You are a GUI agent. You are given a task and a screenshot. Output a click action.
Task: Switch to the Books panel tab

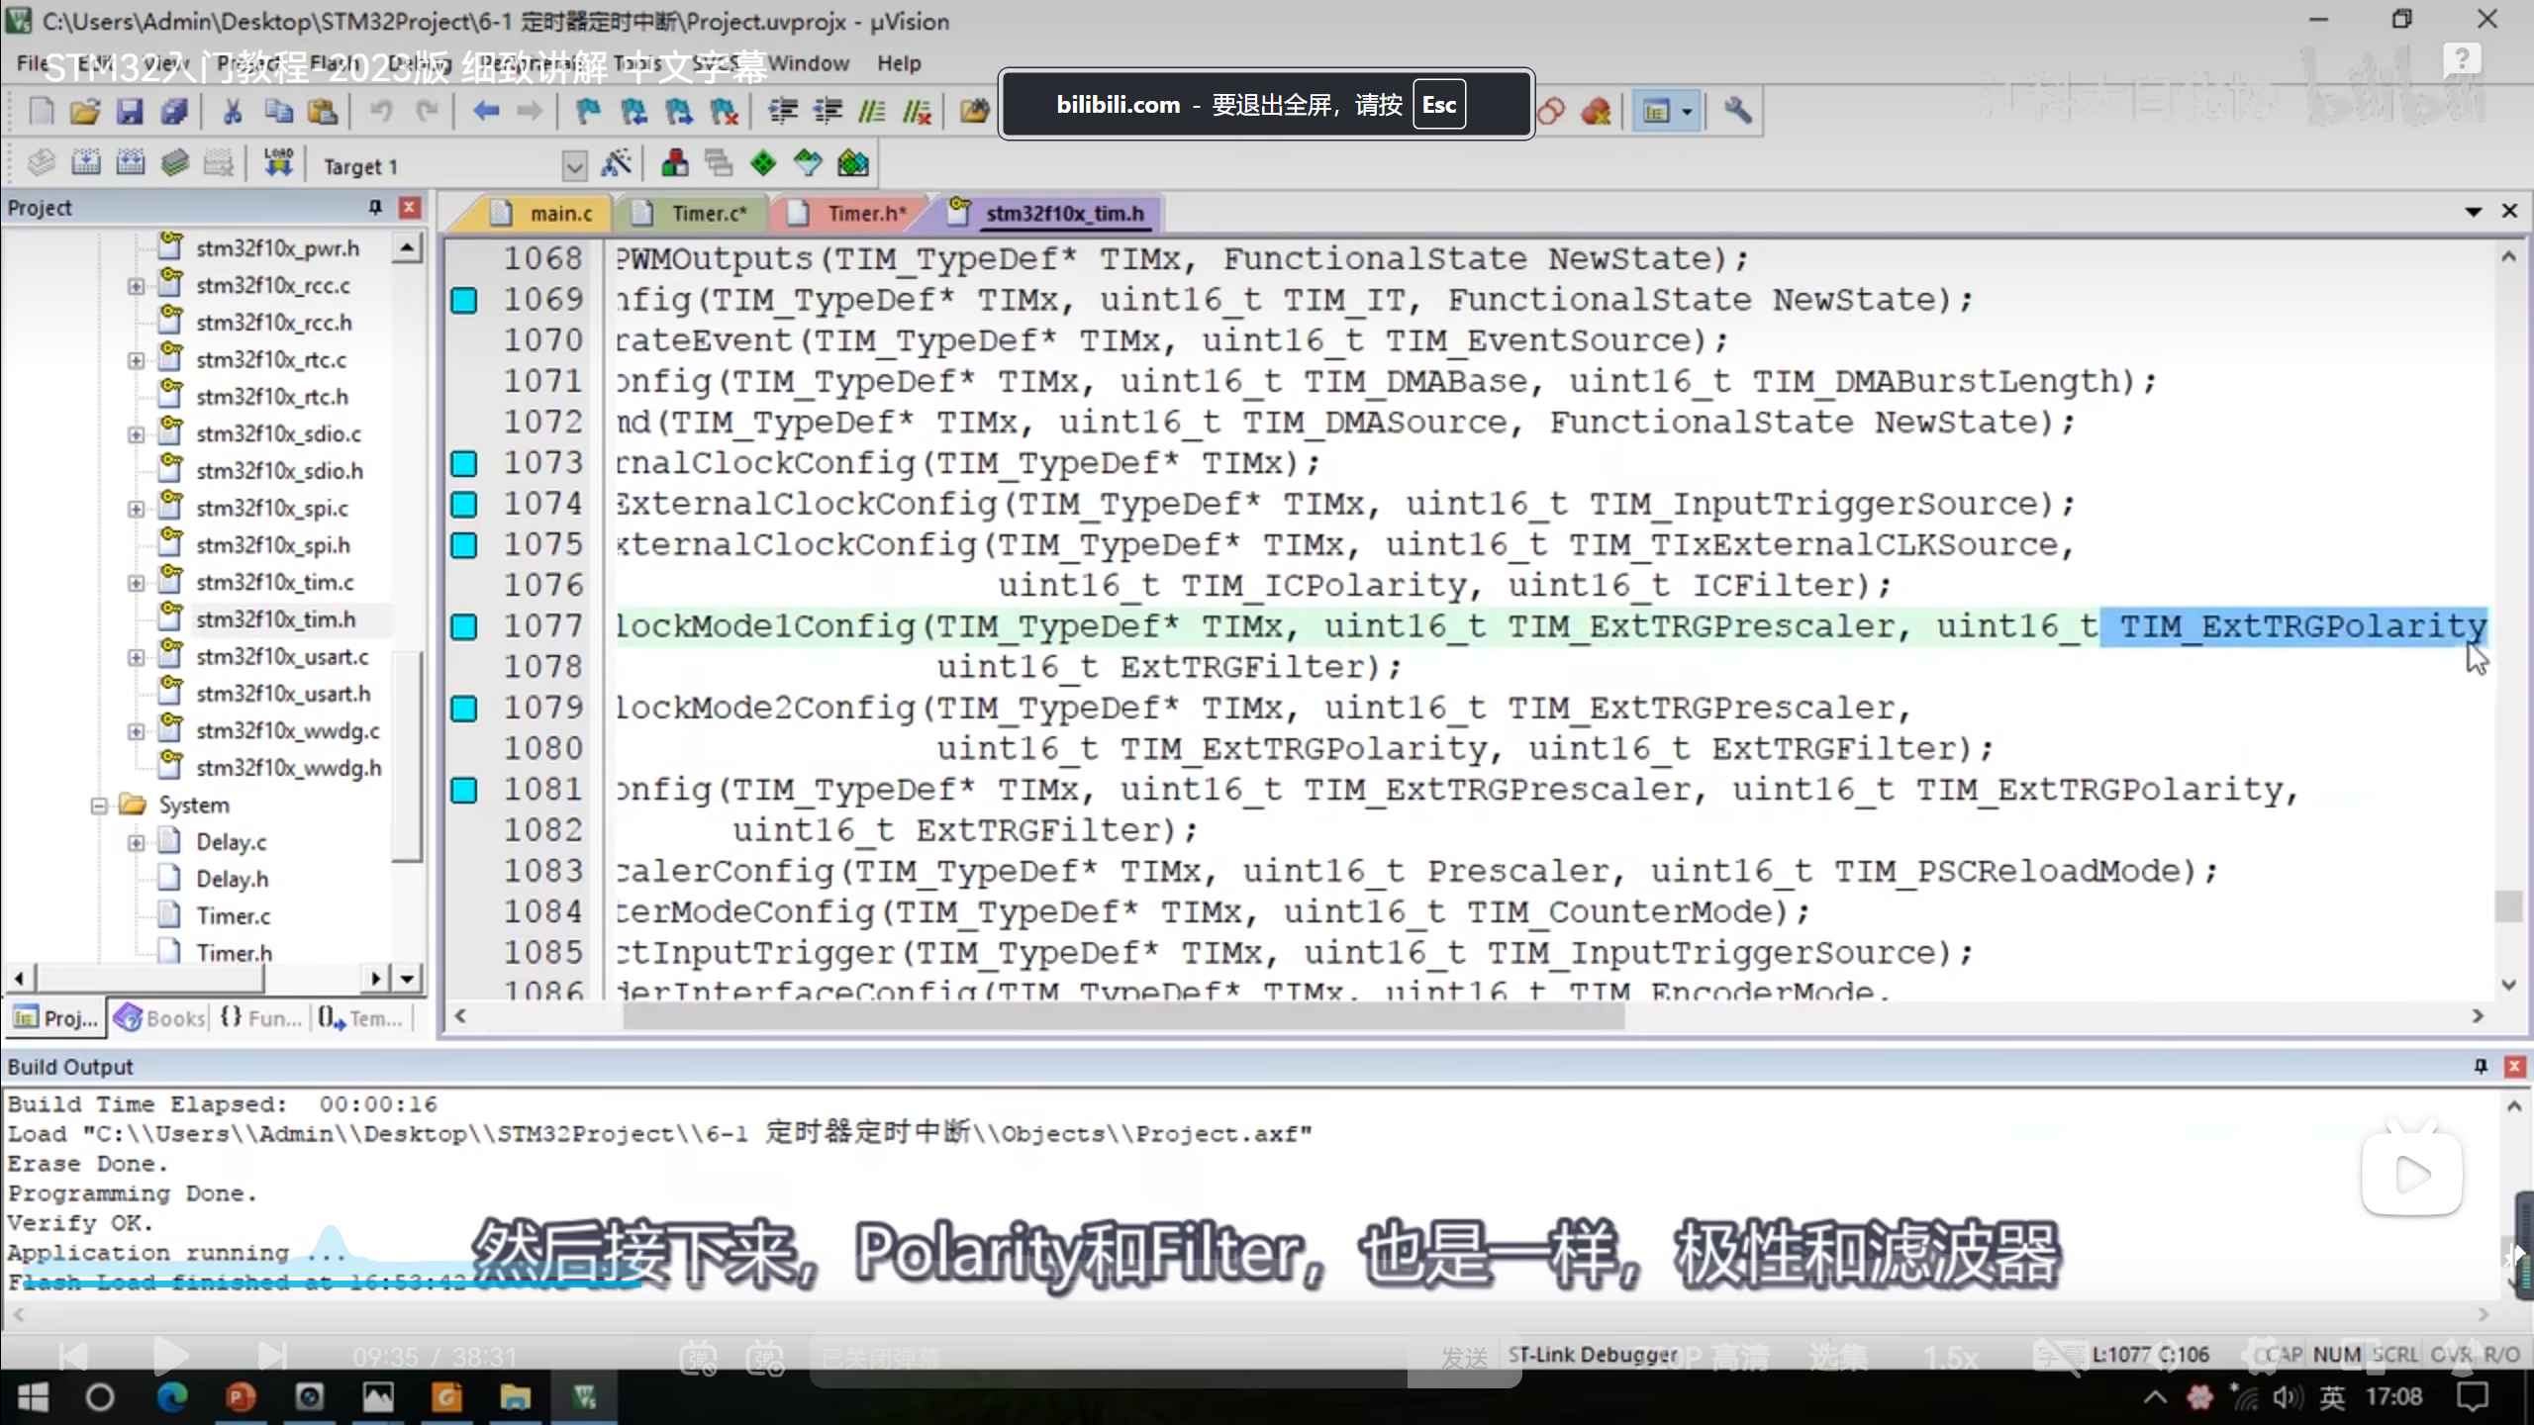point(160,1018)
